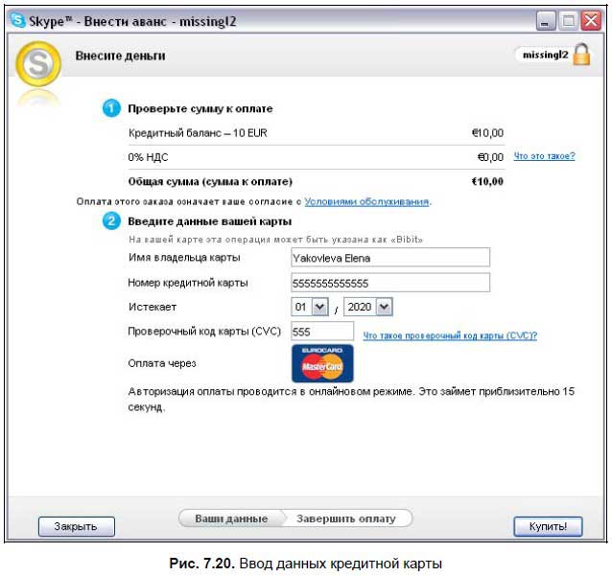Click the gold padlock security icon
Image resolution: width=612 pixels, height=576 pixels.
click(x=581, y=56)
